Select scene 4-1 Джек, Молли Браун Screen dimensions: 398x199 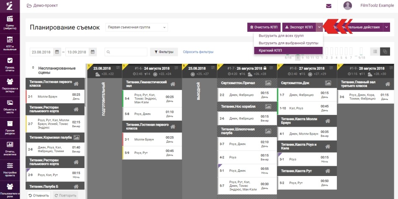click(307, 133)
